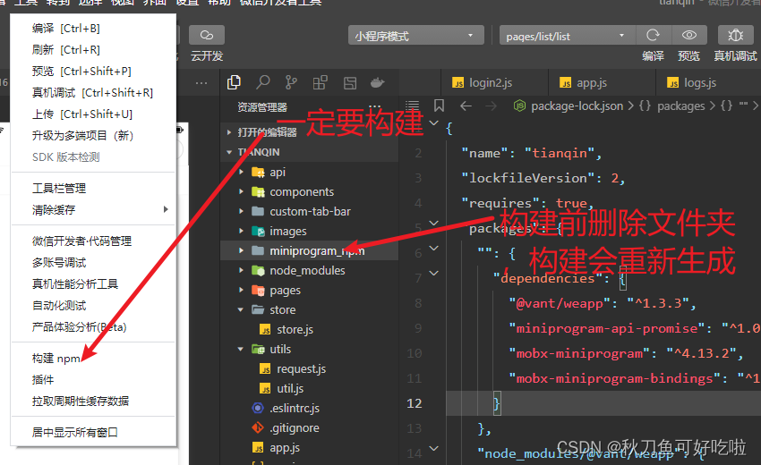Open the explorer files icon

tap(234, 82)
